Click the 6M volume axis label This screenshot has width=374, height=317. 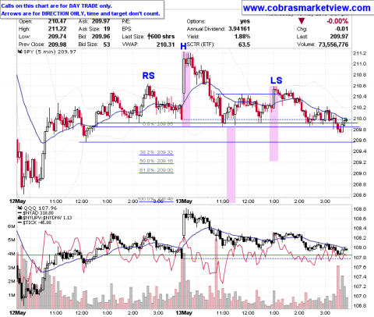click(x=11, y=226)
